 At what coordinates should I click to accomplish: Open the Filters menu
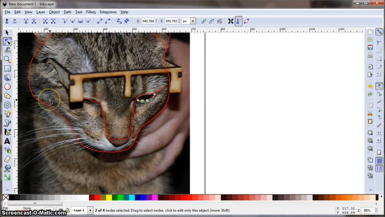click(91, 12)
